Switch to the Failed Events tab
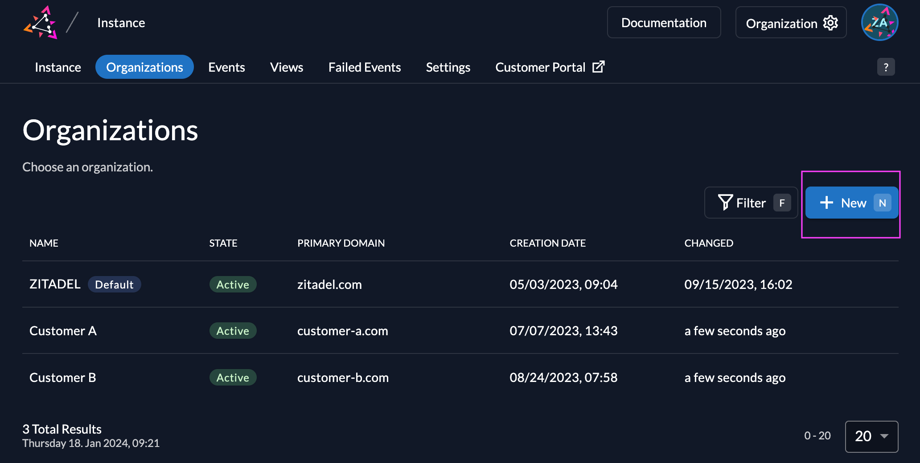This screenshot has width=920, height=463. tap(364, 67)
